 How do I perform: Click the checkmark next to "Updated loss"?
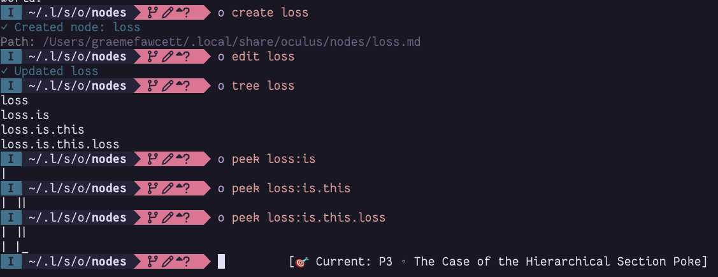4,71
